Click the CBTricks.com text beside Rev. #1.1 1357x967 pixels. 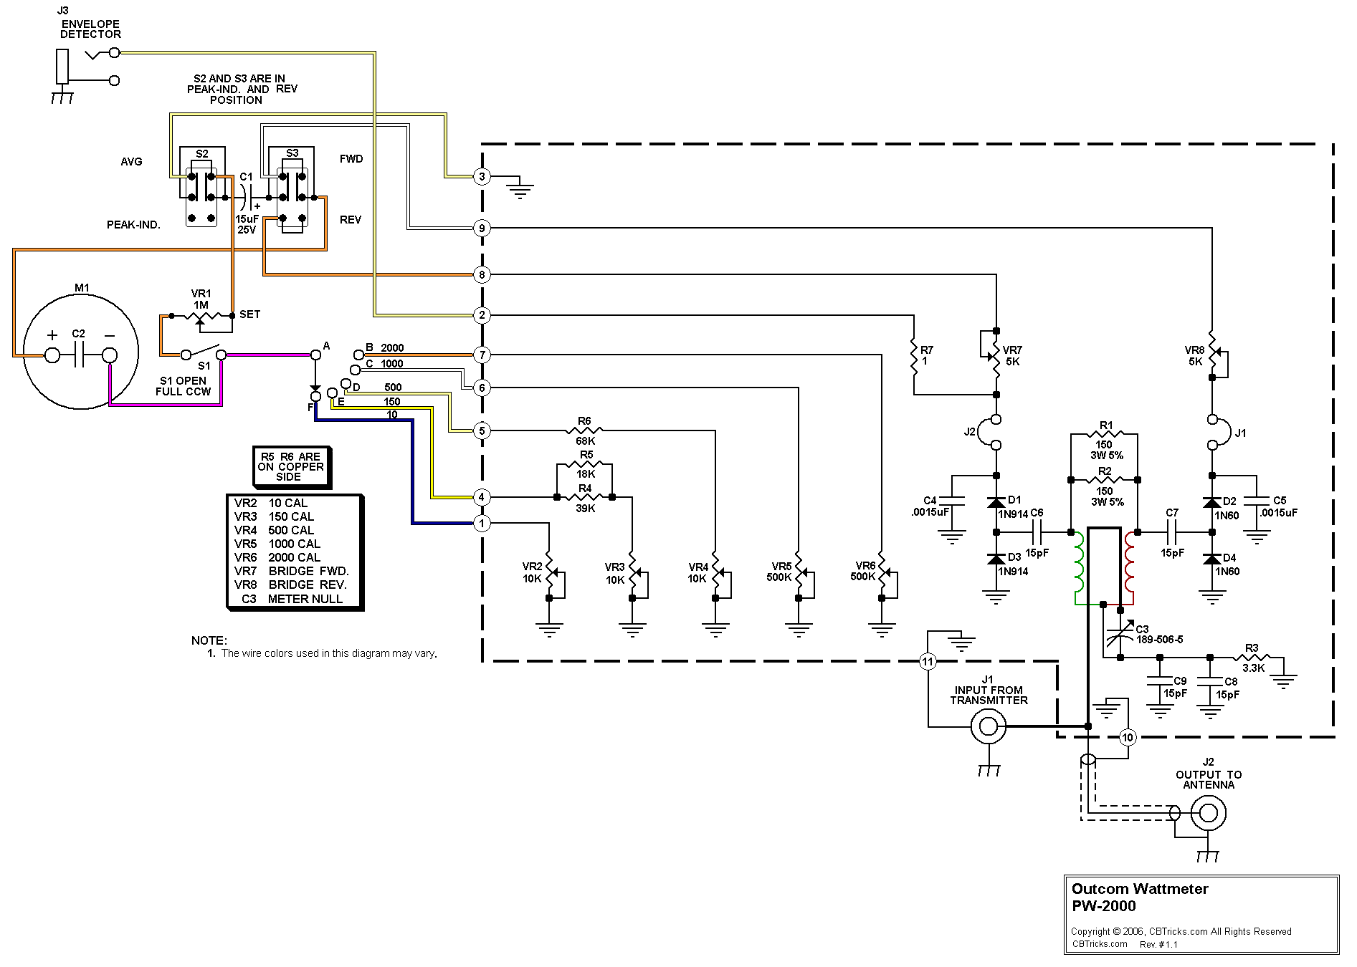pyautogui.click(x=1100, y=944)
